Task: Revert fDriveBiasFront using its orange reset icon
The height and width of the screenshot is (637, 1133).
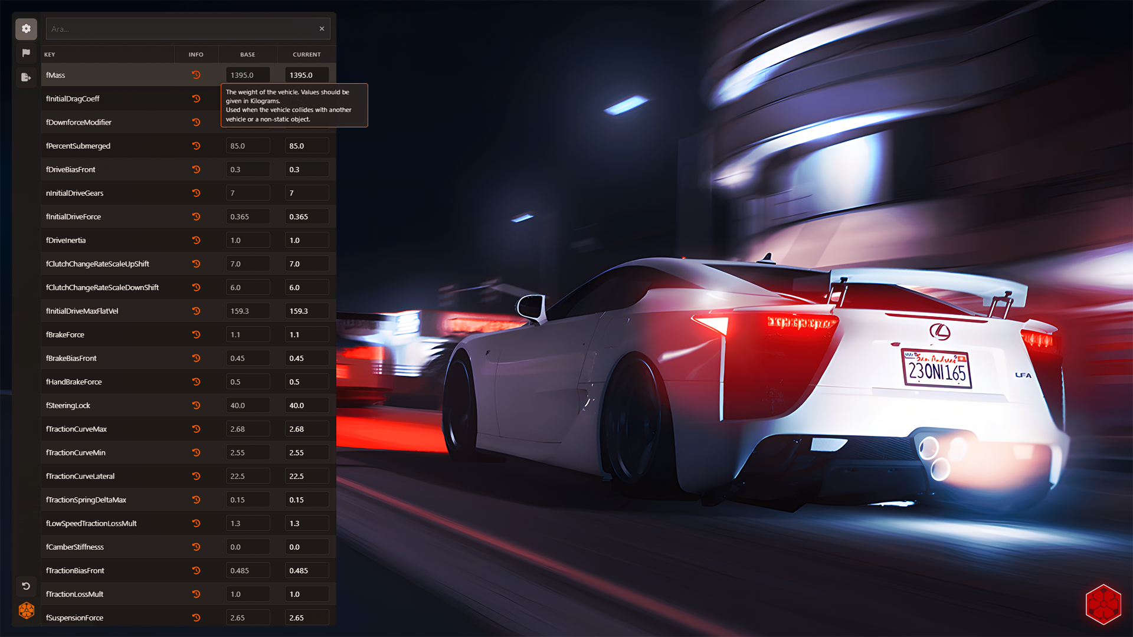Action: [x=197, y=169]
